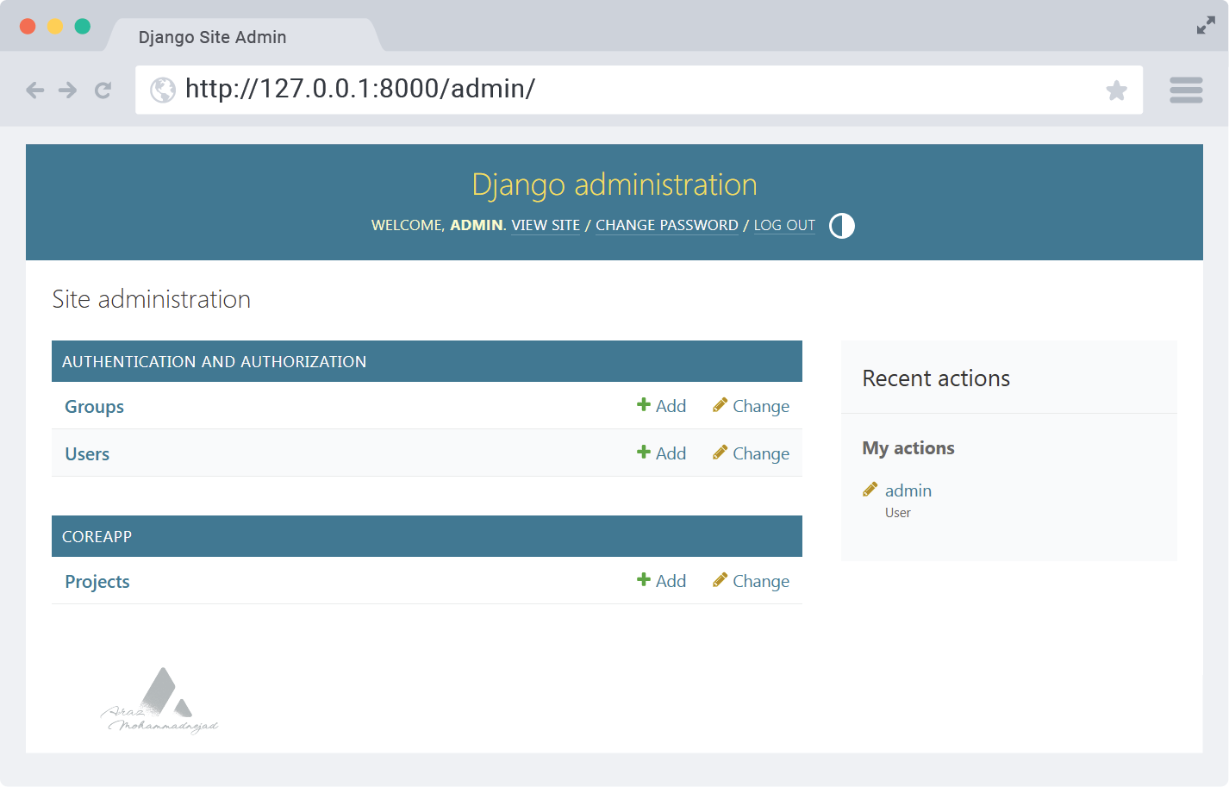
Task: Click the browser back arrow
Action: coord(34,90)
